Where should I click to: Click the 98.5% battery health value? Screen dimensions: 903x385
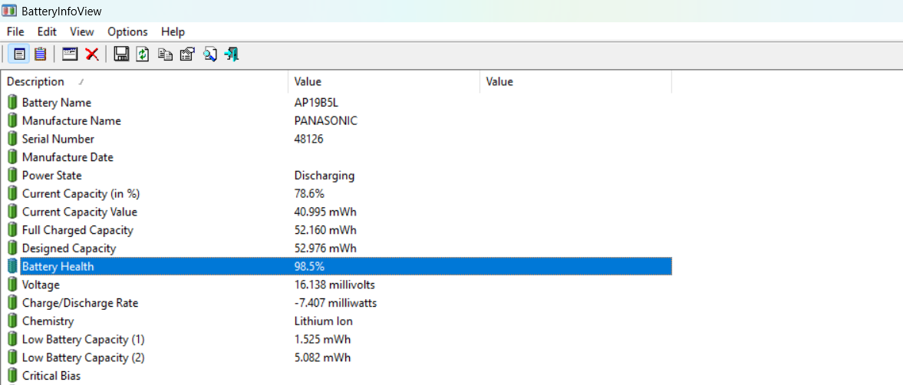point(309,266)
